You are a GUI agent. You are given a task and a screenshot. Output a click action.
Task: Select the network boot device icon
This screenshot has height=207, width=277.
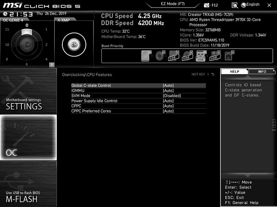point(229,56)
